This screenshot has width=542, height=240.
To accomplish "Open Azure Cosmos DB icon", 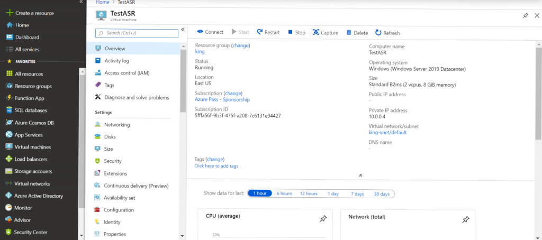I will point(9,123).
